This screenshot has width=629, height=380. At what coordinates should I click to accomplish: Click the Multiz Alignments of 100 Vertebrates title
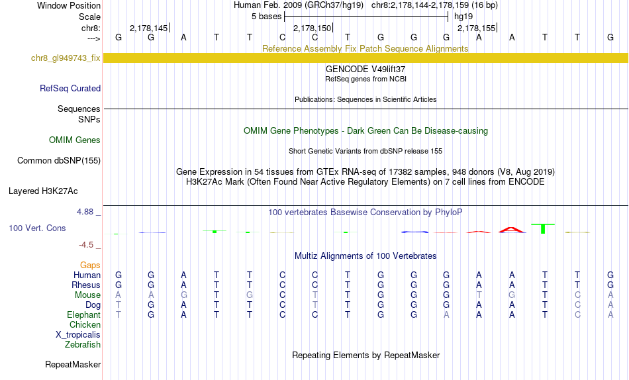click(x=365, y=256)
